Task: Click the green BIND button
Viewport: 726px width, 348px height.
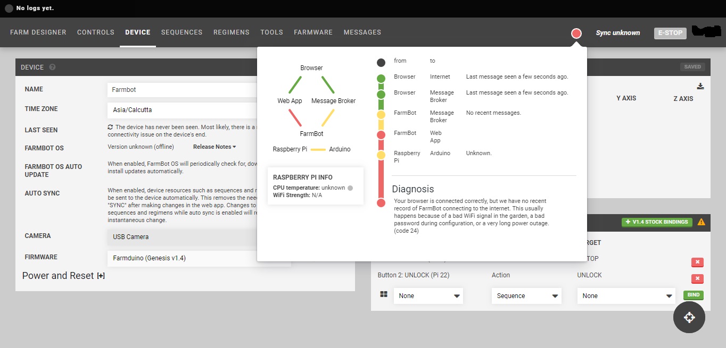Action: click(693, 295)
